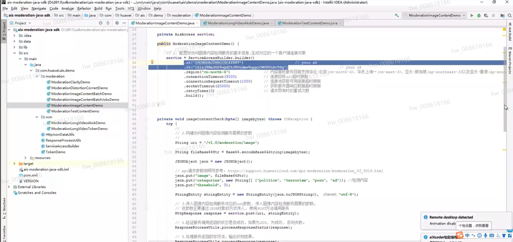Open the run configuration dropdown
Viewport: 513px width, 242px height.
tap(435, 15)
